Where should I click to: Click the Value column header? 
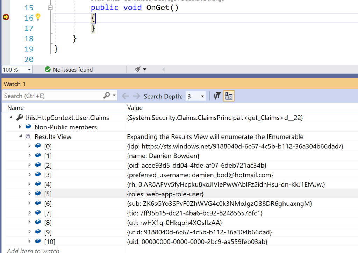point(135,108)
